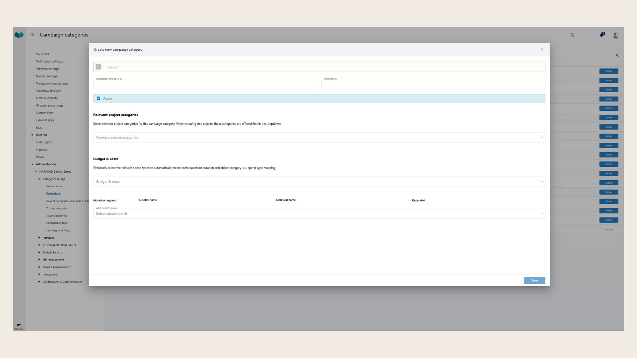Open the notifications bell

602,35
